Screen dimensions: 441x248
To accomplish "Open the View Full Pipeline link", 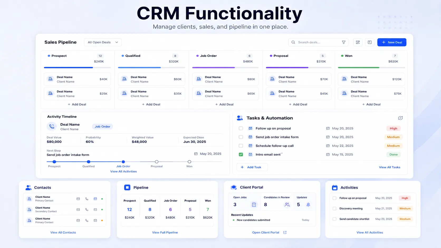I will tap(165, 232).
